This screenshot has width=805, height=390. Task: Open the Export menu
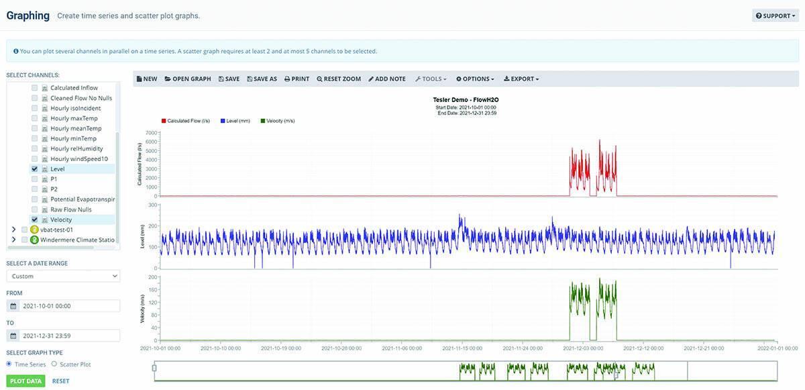coord(521,79)
